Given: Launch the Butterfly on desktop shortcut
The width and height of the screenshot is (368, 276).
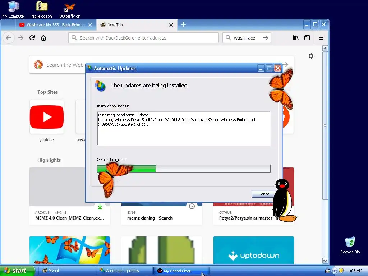Looking at the screenshot, I should 70,9.
